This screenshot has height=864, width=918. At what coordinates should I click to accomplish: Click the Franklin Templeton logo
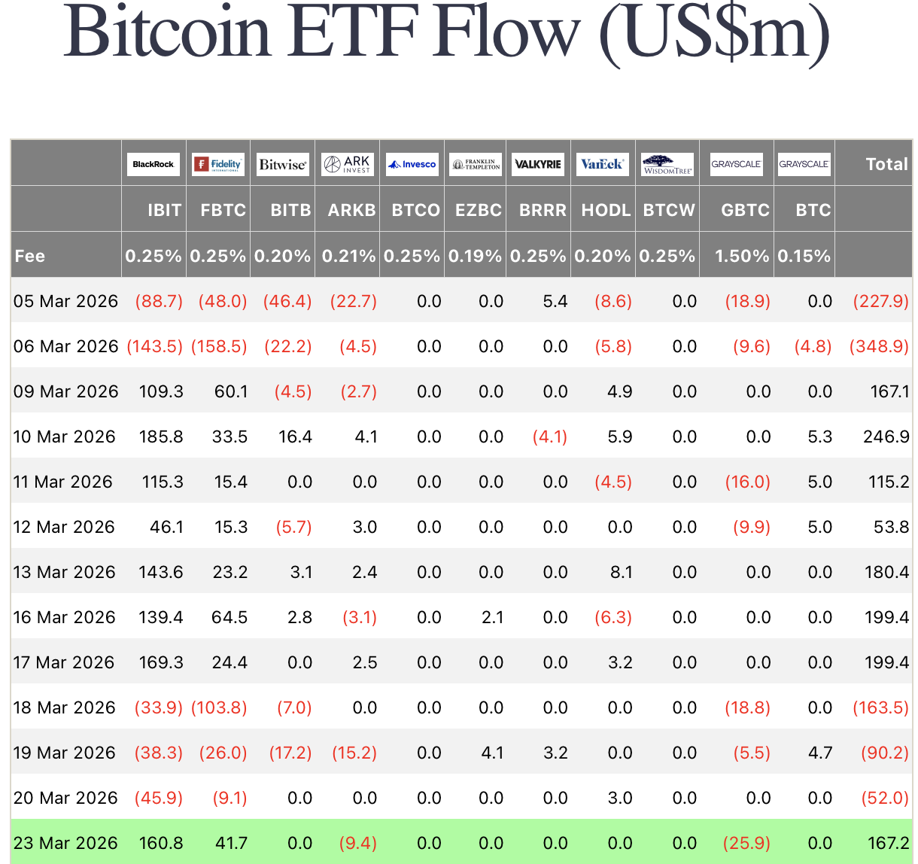tap(476, 164)
